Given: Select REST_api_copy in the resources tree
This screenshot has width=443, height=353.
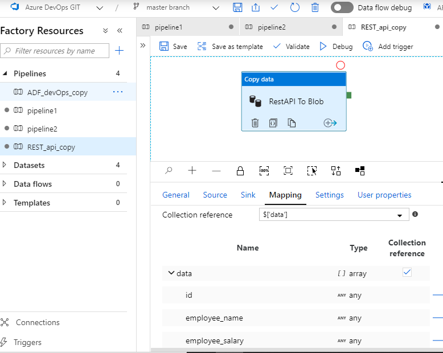Looking at the screenshot, I should click(x=51, y=147).
